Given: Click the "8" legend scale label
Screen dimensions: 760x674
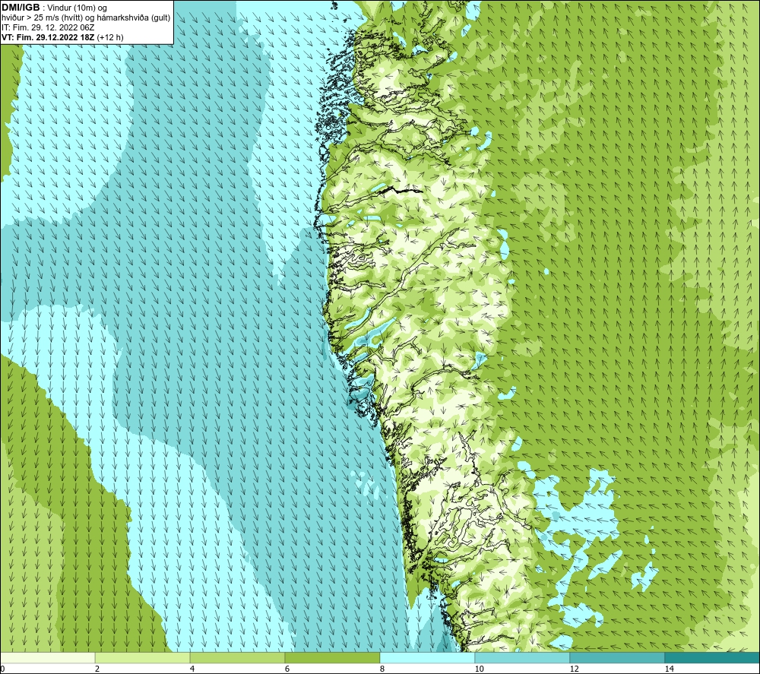Looking at the screenshot, I should (x=382, y=669).
